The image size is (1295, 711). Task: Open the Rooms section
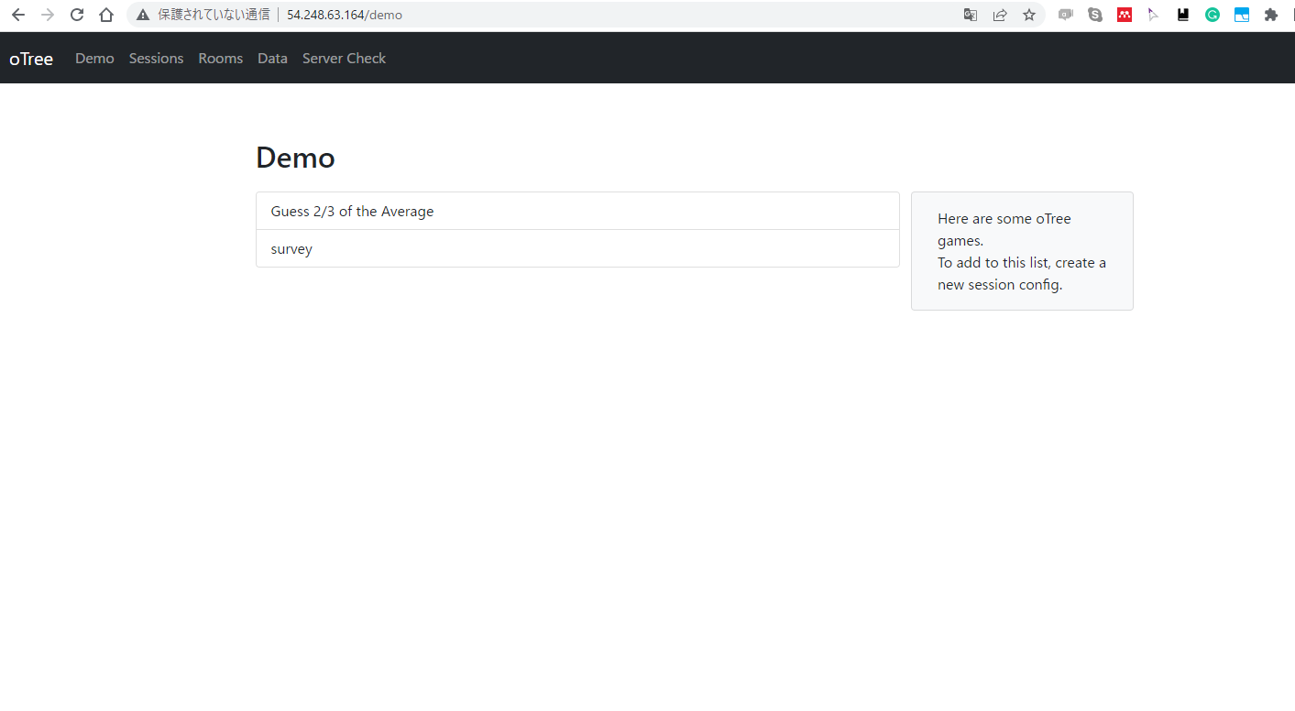220,58
